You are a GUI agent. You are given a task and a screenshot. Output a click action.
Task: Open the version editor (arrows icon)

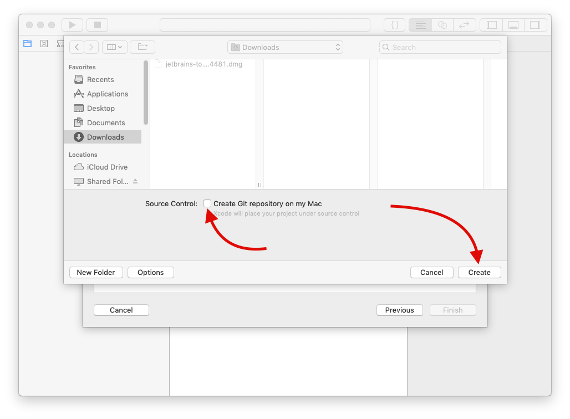pos(464,25)
